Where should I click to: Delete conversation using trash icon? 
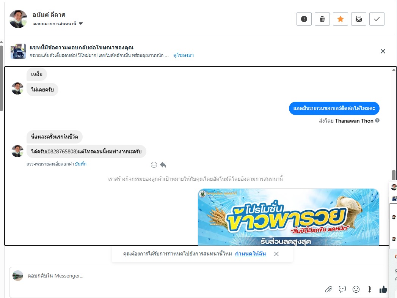322,19
